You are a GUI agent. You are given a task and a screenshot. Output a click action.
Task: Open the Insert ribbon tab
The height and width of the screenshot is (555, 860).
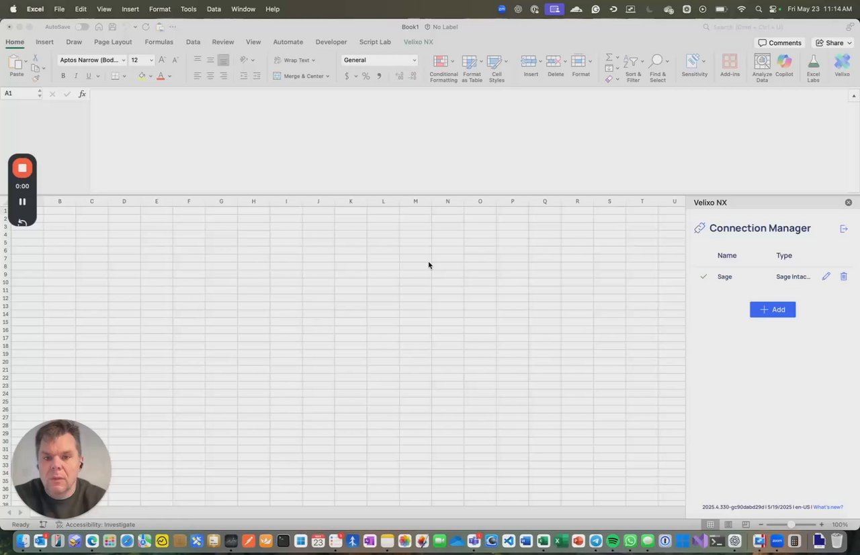44,42
